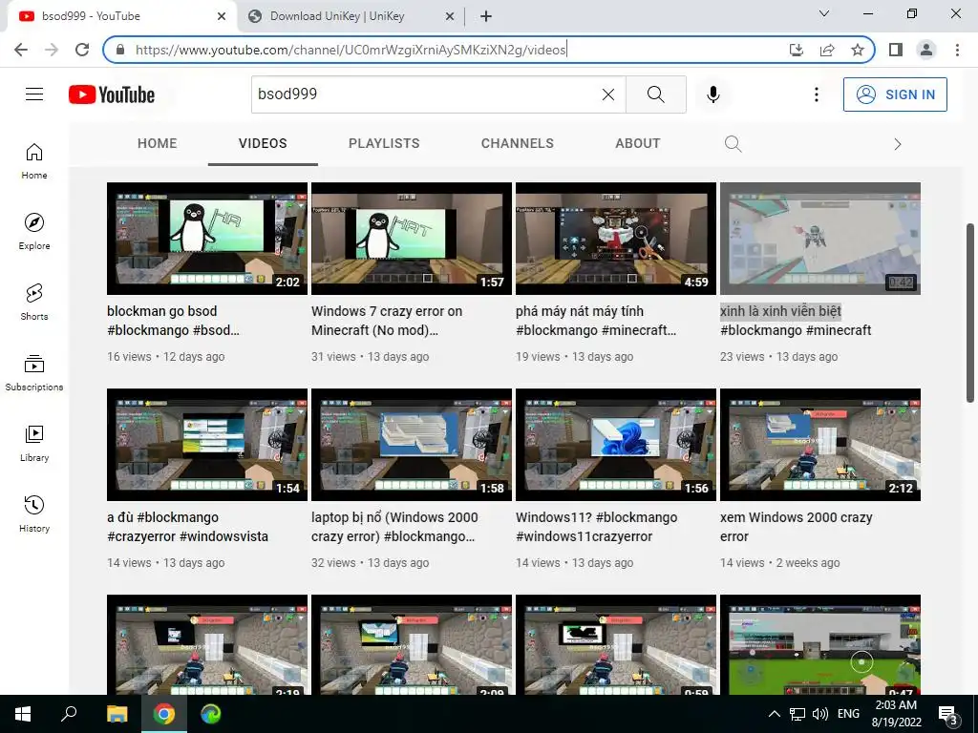This screenshot has height=733, width=978.
Task: Reload the page
Action: 82,50
